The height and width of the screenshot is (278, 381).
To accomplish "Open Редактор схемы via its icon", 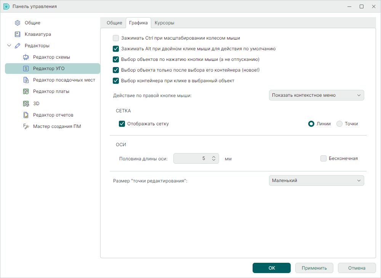I will (x=26, y=57).
